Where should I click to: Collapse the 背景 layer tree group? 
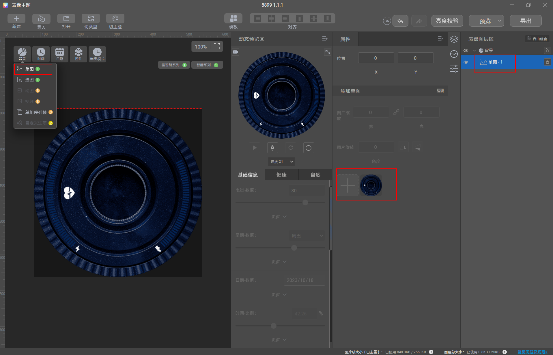coord(474,51)
